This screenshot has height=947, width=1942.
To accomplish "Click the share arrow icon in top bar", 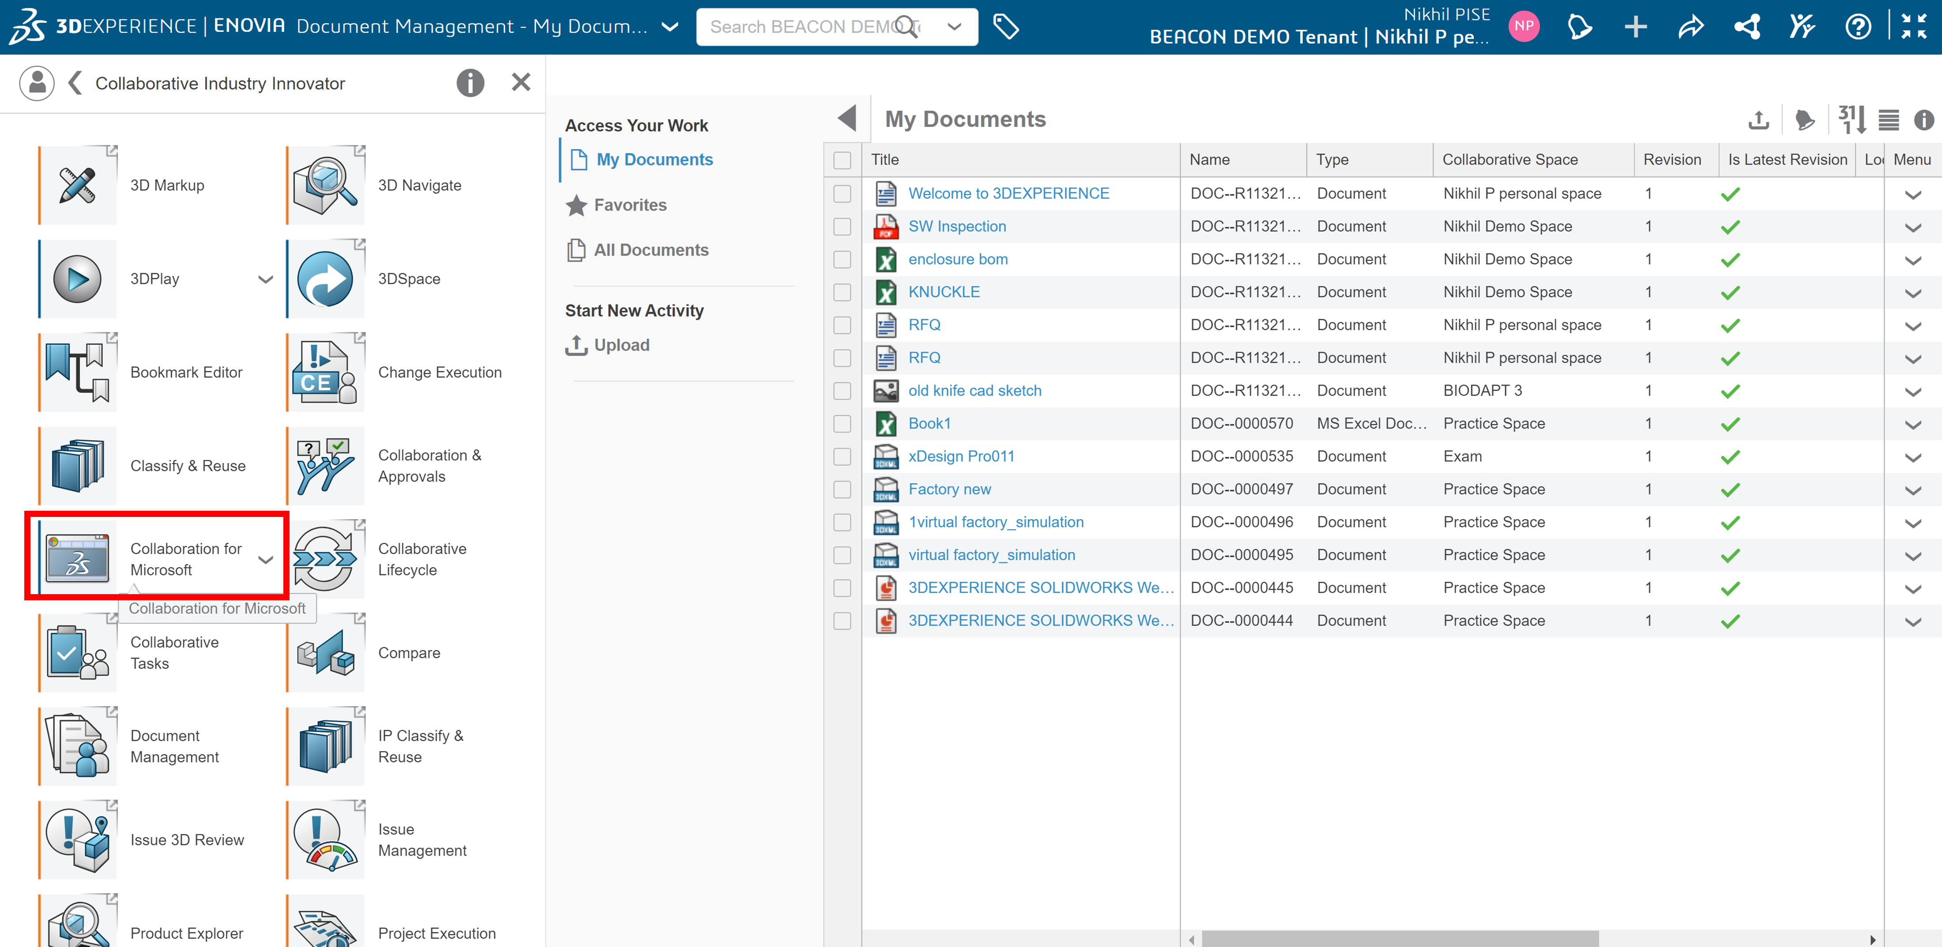I will coord(1690,27).
